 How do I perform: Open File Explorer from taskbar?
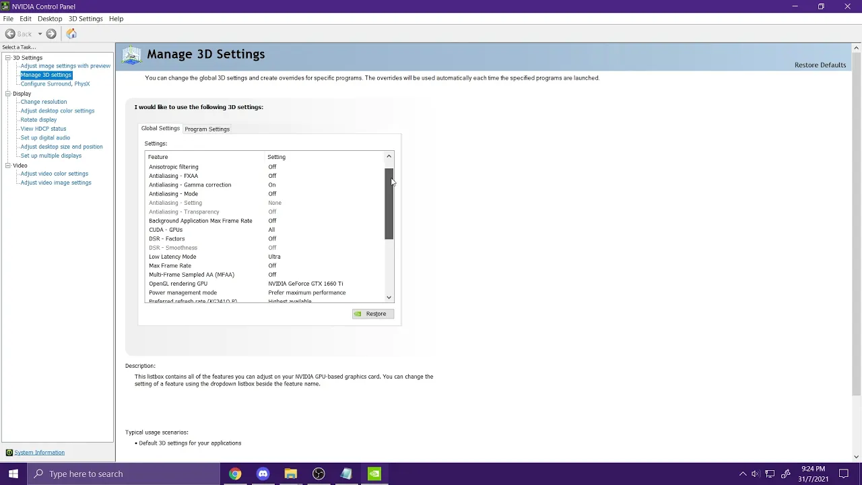(x=290, y=474)
